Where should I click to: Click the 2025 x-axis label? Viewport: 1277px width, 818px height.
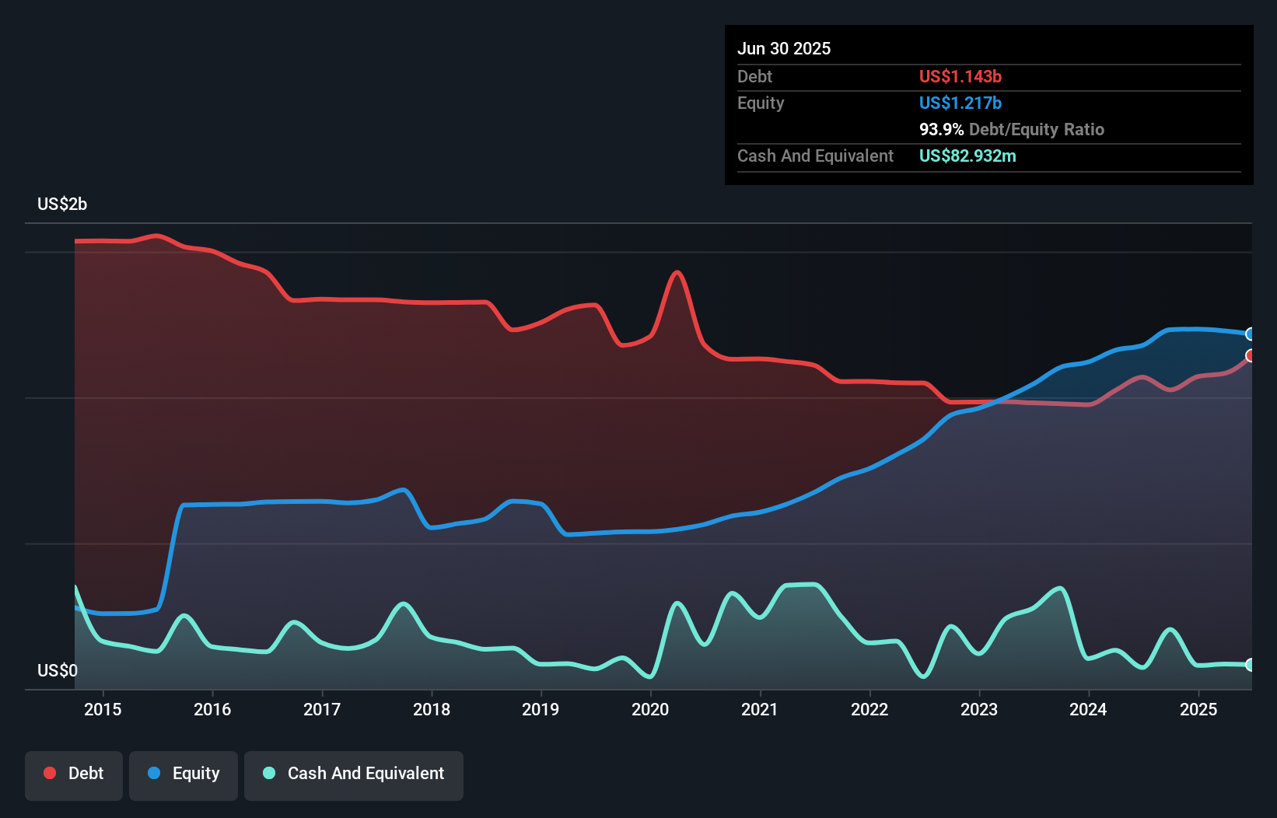[x=1198, y=709]
